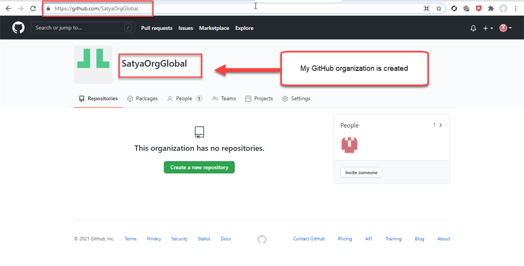Viewport: 524px width, 266px height.
Task: Go back with browser back arrow
Action: click(8, 8)
